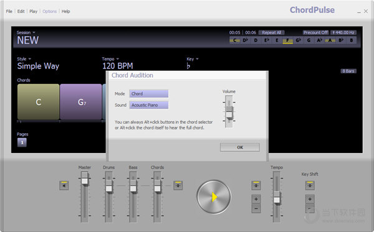Shift key down with minus button
374x232 pixels.
click(310, 209)
